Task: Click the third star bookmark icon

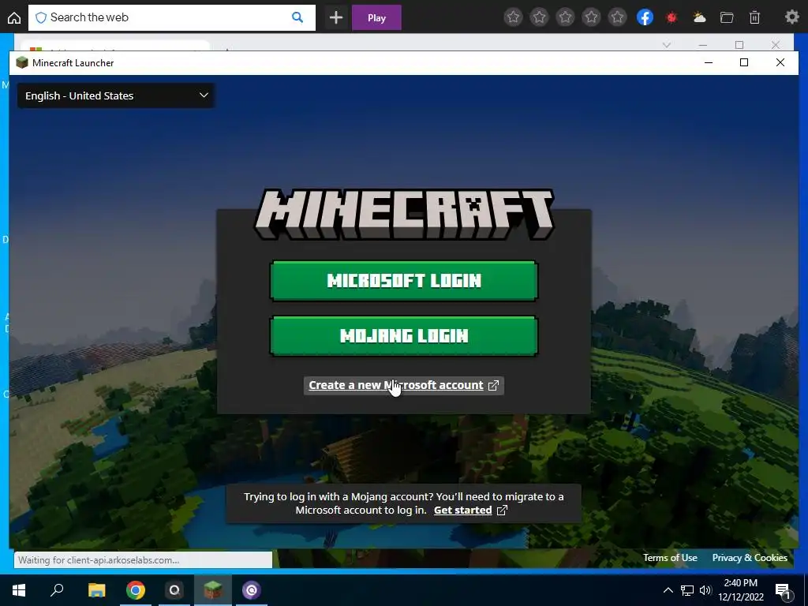Action: coord(565,17)
